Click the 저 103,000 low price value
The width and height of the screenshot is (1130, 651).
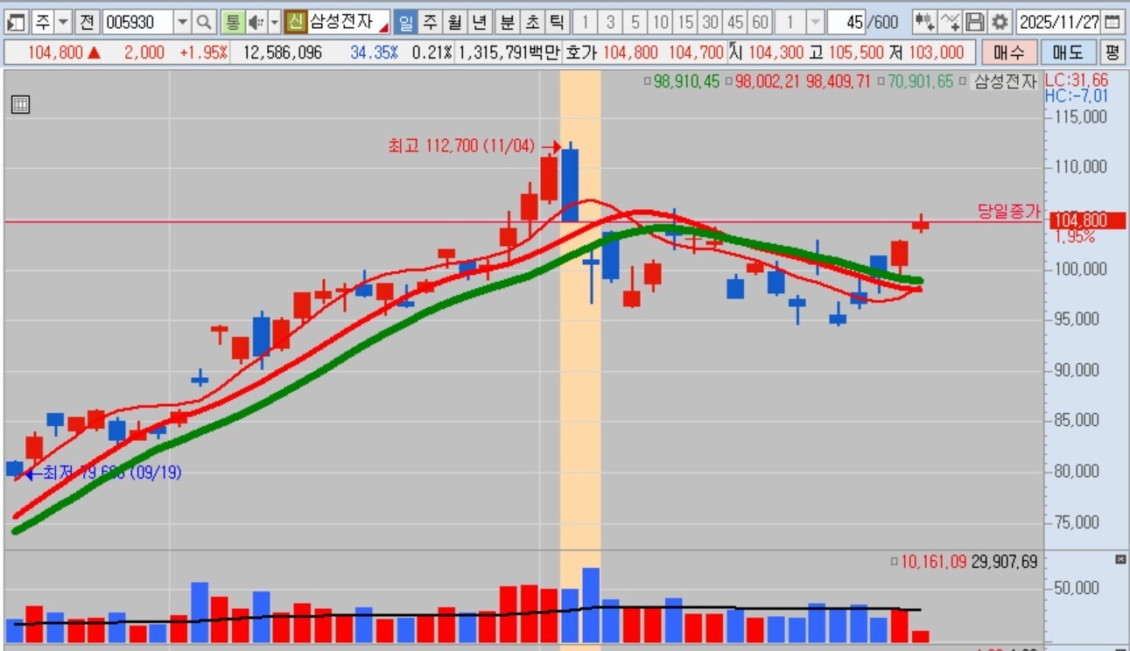tap(937, 52)
